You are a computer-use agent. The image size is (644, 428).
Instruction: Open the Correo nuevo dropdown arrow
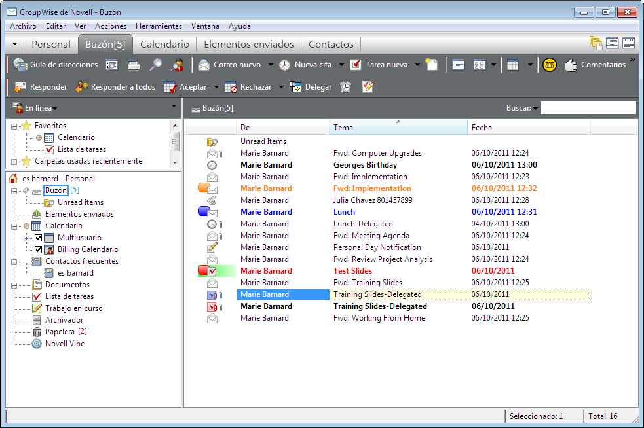pos(271,65)
